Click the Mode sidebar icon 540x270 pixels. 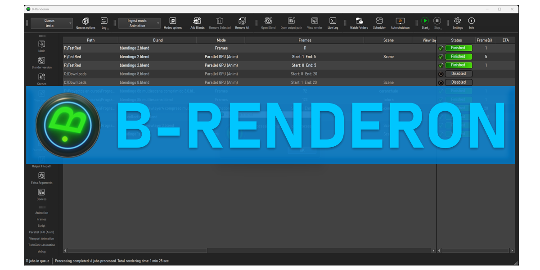[41, 44]
